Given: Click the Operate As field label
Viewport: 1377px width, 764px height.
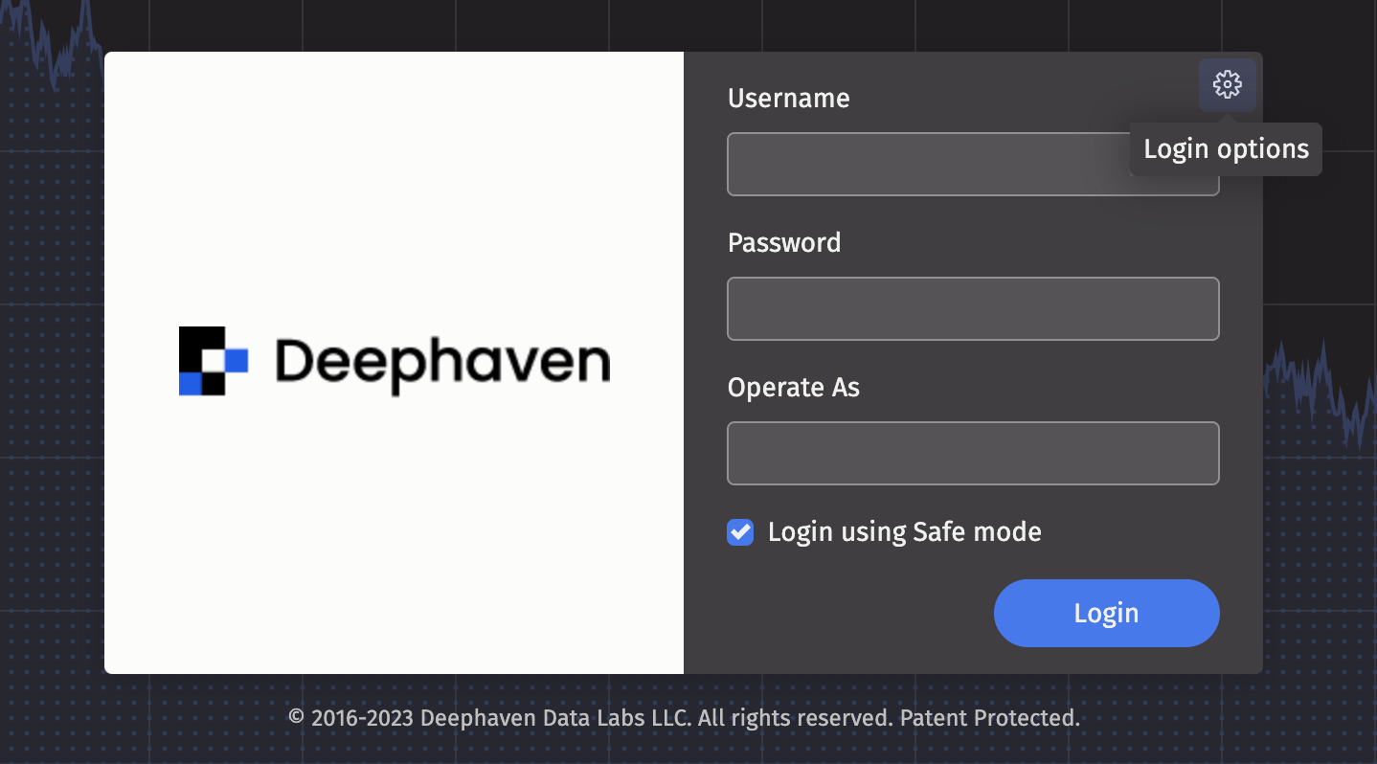Looking at the screenshot, I should click(793, 388).
